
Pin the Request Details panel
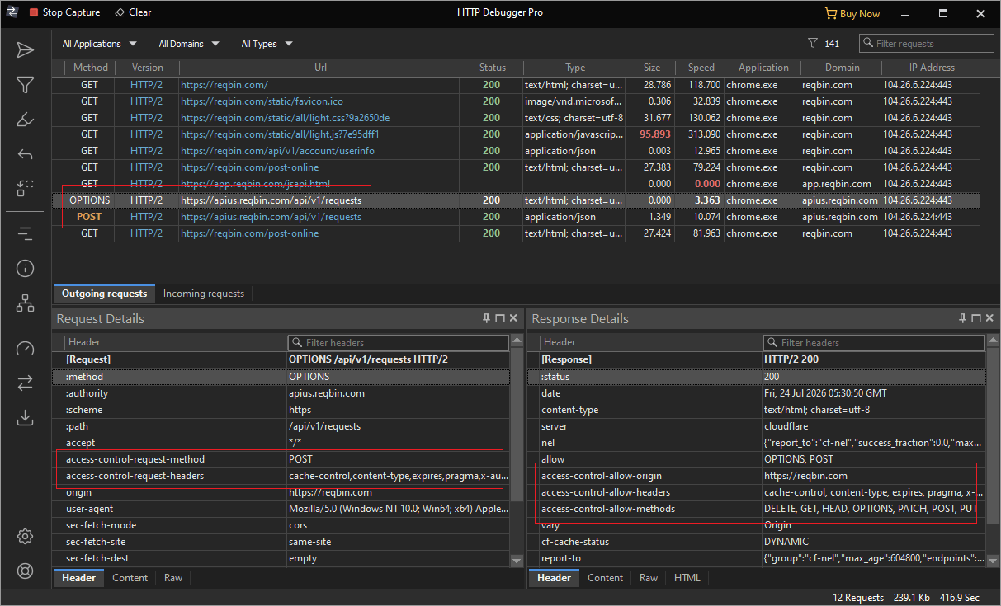coord(487,318)
